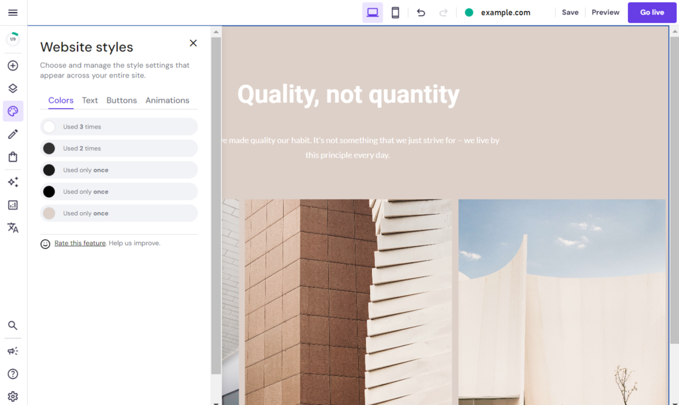Click the Go live button
Screen dimensions: 679x405
(x=652, y=12)
